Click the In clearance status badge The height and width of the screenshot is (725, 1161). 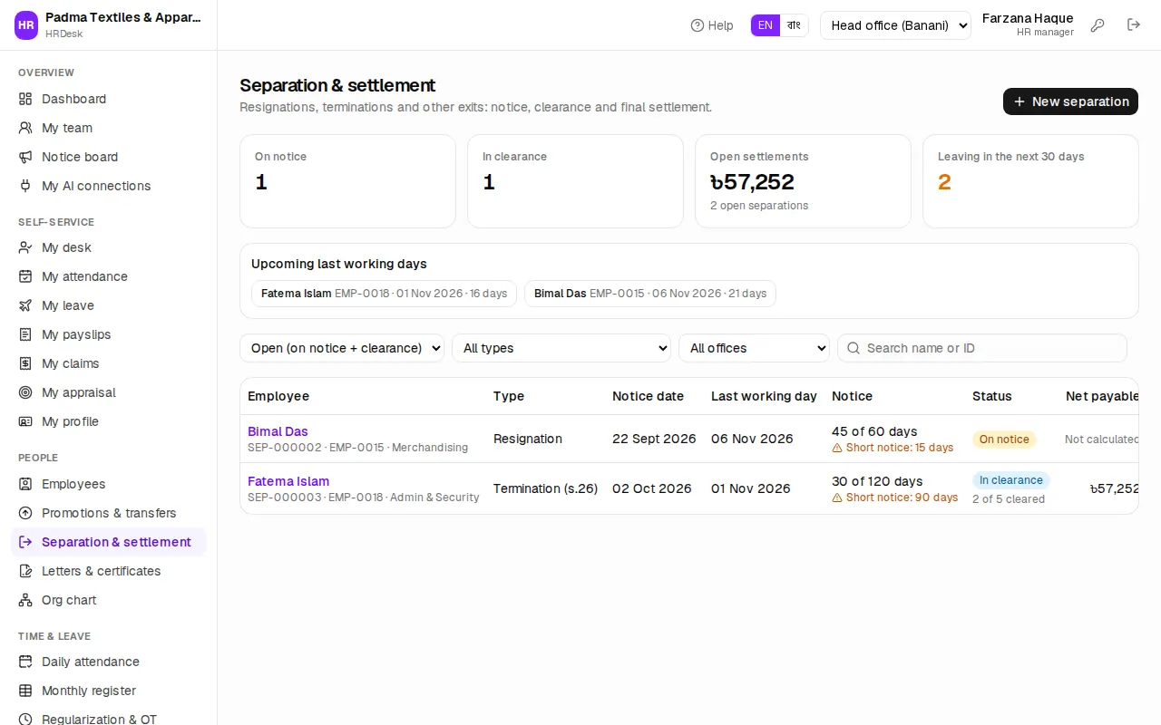(1011, 480)
